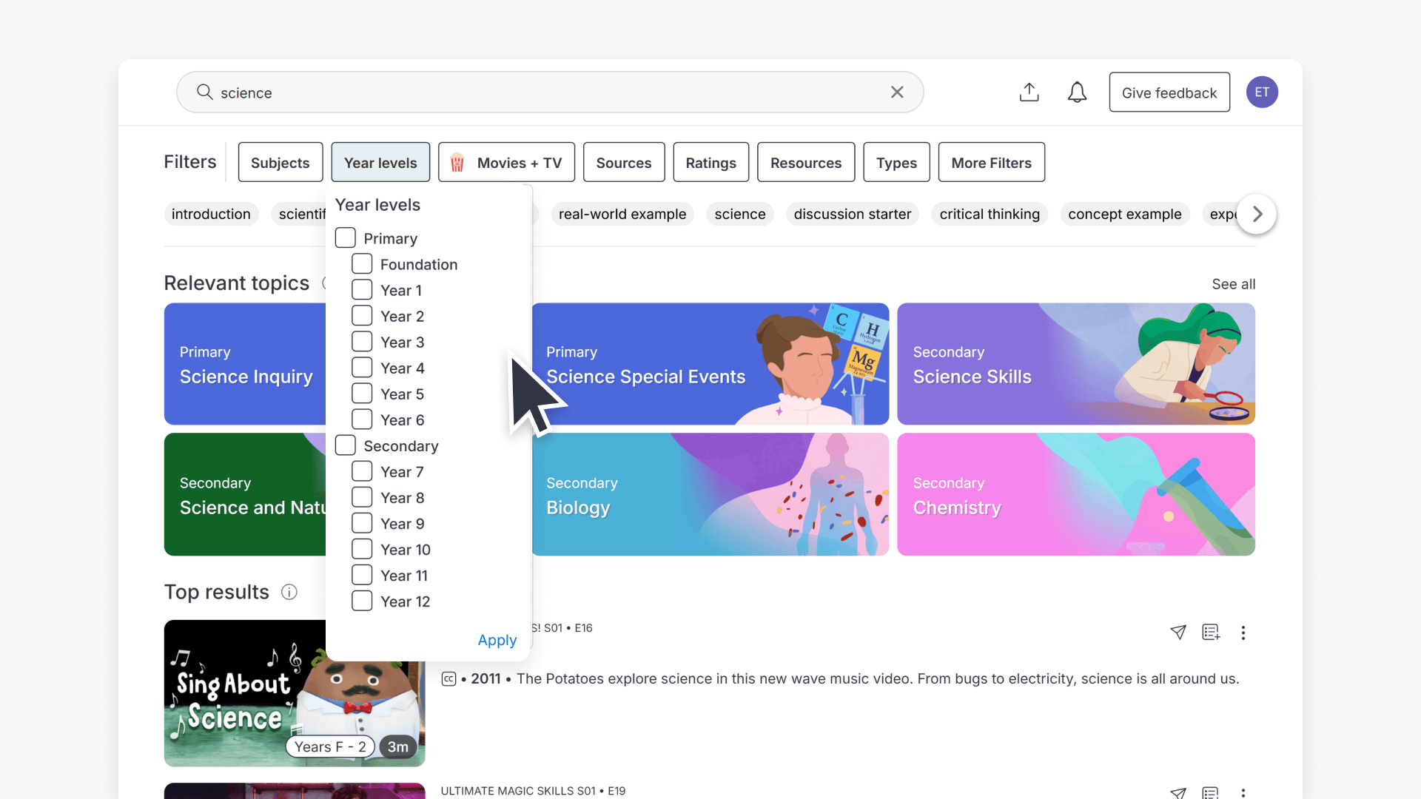
Task: Share the Sing About Science video
Action: [1178, 633]
